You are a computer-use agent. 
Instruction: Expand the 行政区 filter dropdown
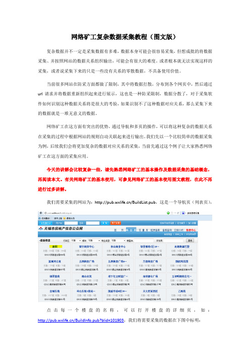click(76, 241)
